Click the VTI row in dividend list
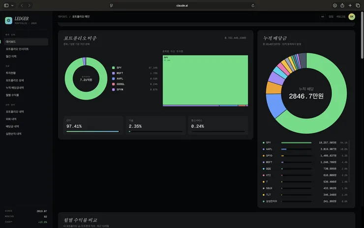364x228 pixels. point(305,175)
